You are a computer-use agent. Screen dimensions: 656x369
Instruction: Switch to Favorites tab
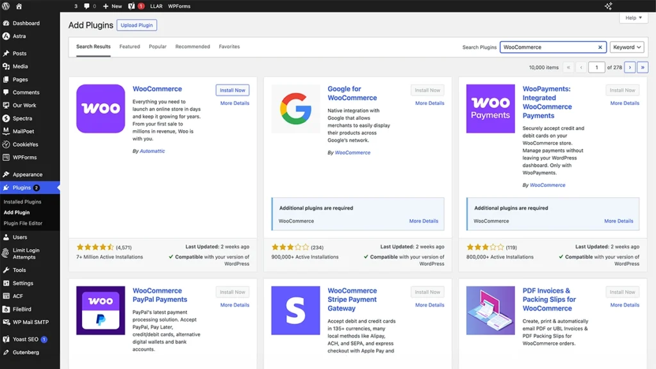click(x=229, y=46)
